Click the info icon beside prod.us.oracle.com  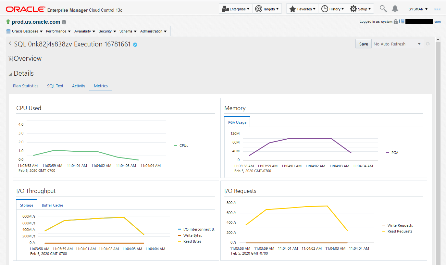pos(64,22)
